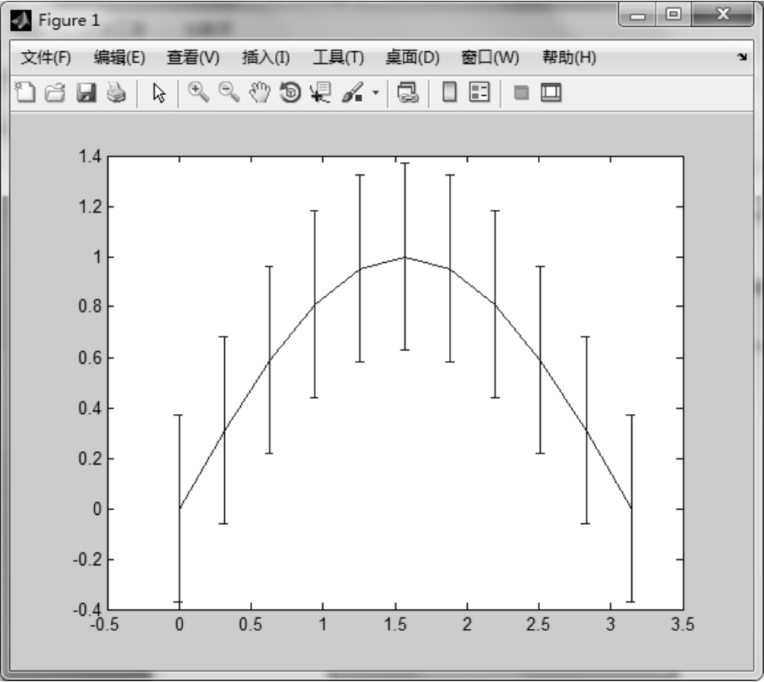Save the figure using the floppy disk icon

[x=86, y=93]
